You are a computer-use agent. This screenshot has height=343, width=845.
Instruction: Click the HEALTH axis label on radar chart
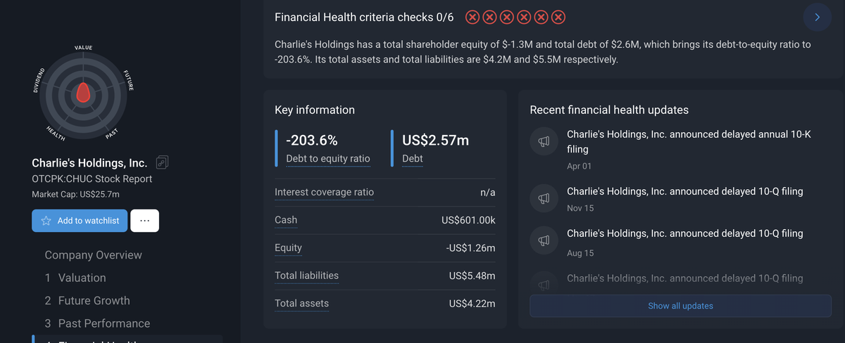56,132
